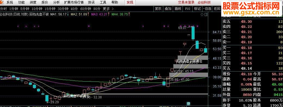
Task: Click the arrow next to 更多
Action: pyautogui.click(x=113, y=9)
